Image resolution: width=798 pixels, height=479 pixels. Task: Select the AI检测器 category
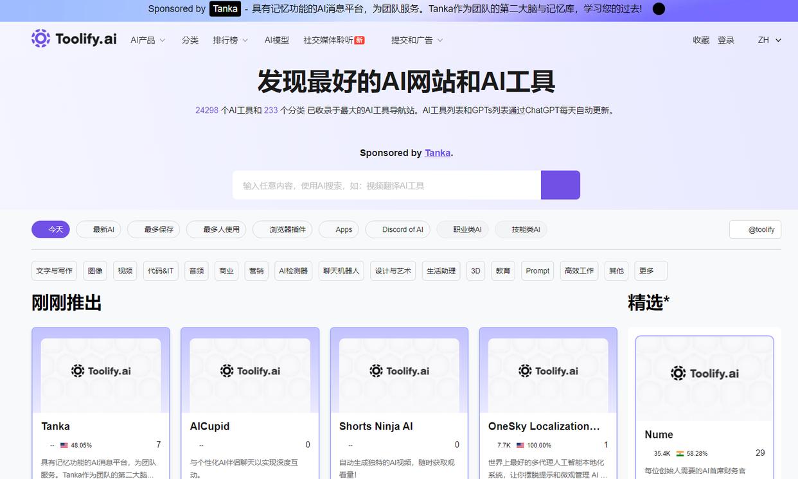click(294, 271)
